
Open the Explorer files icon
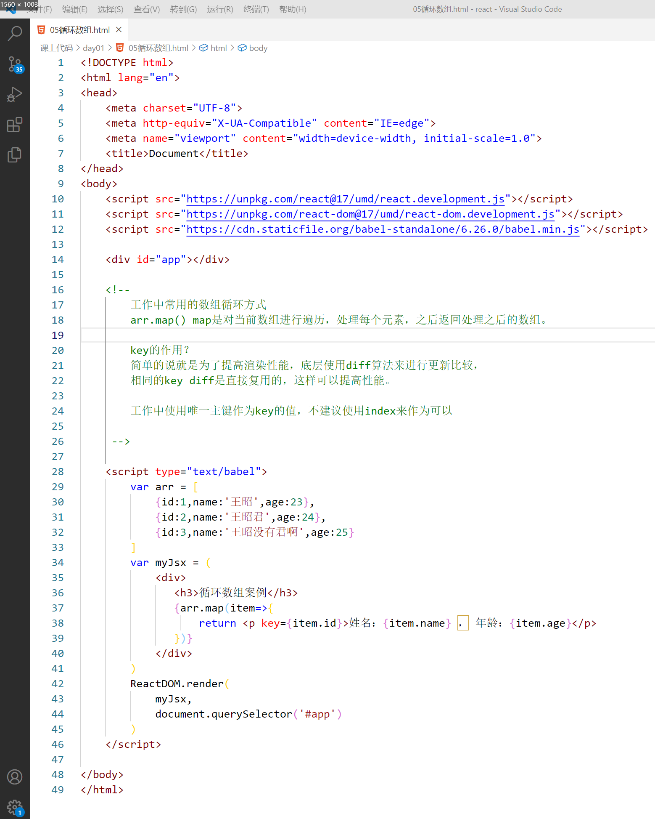15,155
